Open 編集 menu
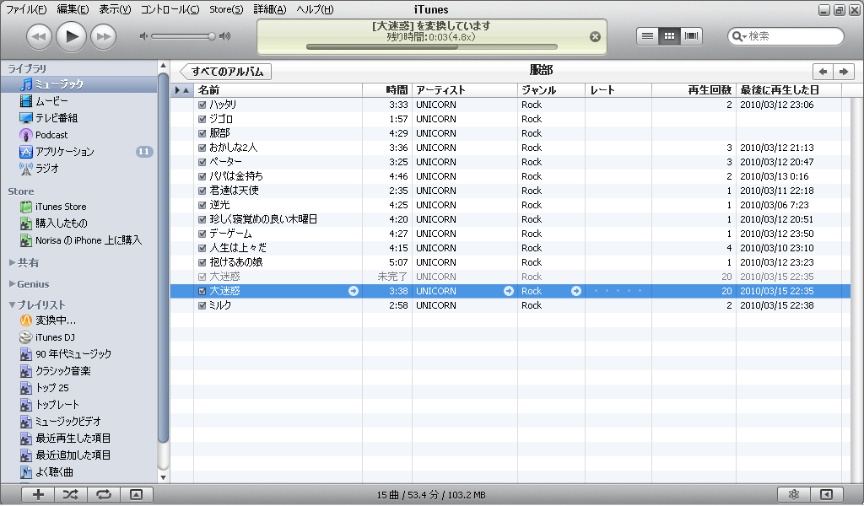The height and width of the screenshot is (506, 864). tap(73, 9)
